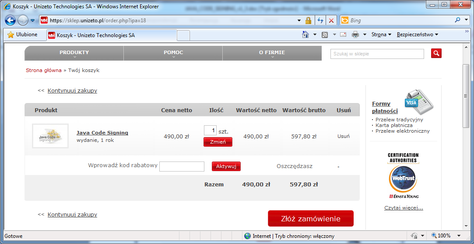474x244 pixels.
Task: Expand the Print dropdown arrow
Action: pyautogui.click(x=365, y=34)
